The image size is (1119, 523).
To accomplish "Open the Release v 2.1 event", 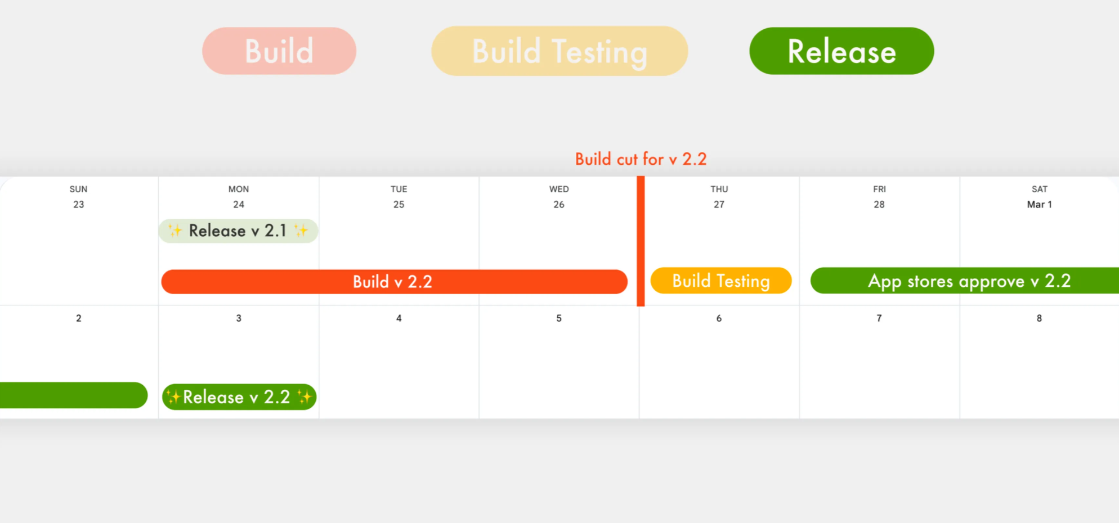I will (x=238, y=231).
